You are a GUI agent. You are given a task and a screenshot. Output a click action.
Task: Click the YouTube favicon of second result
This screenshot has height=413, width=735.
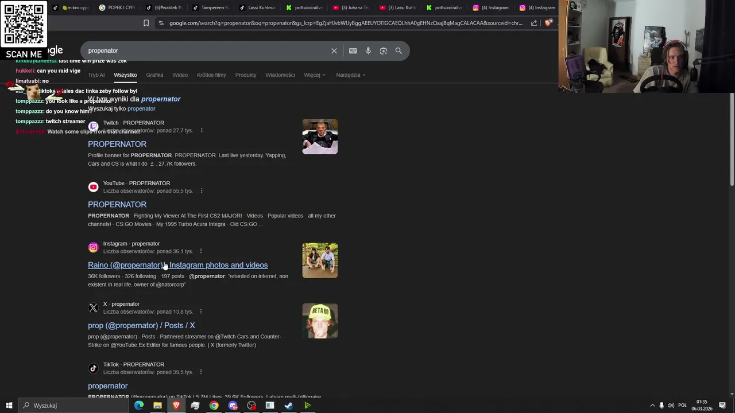pos(93,187)
